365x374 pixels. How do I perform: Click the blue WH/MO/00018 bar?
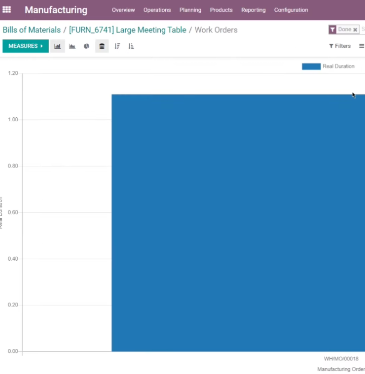[x=238, y=223]
